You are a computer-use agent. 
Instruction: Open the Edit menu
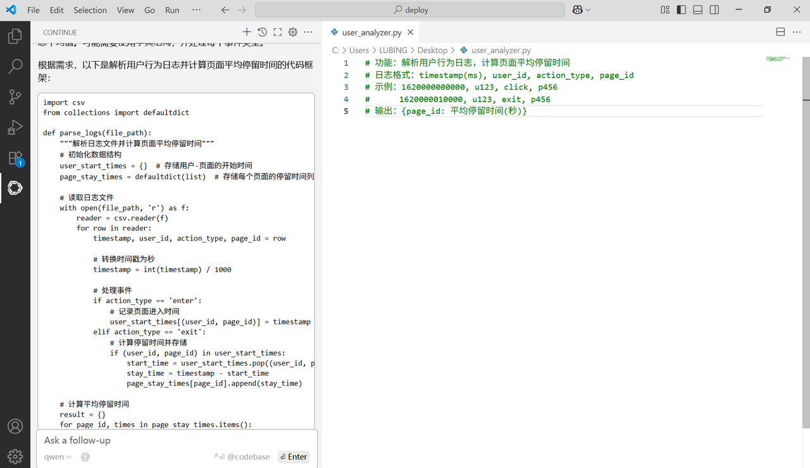point(56,10)
